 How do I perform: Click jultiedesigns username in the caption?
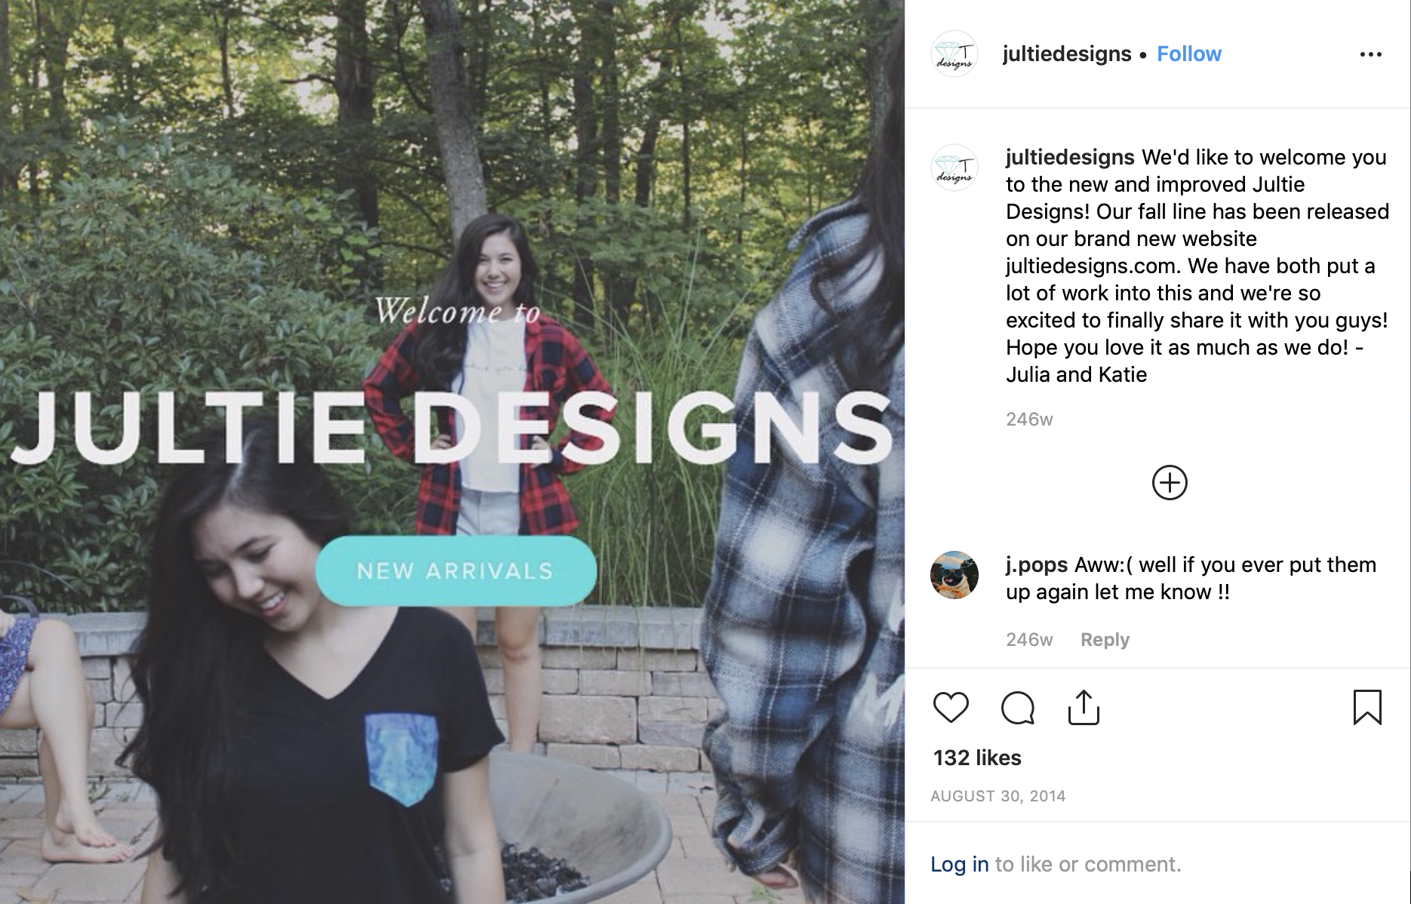click(1069, 157)
